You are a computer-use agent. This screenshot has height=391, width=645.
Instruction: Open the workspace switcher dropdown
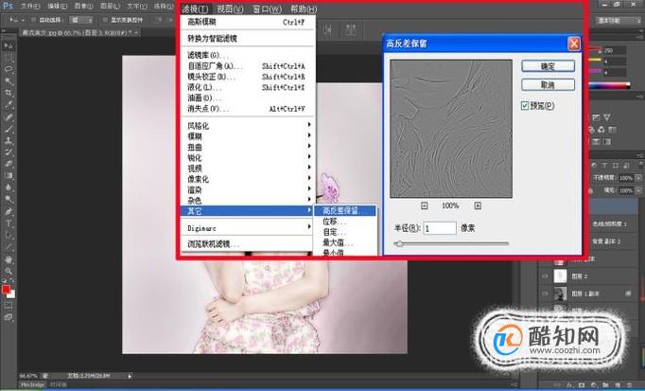[x=619, y=20]
